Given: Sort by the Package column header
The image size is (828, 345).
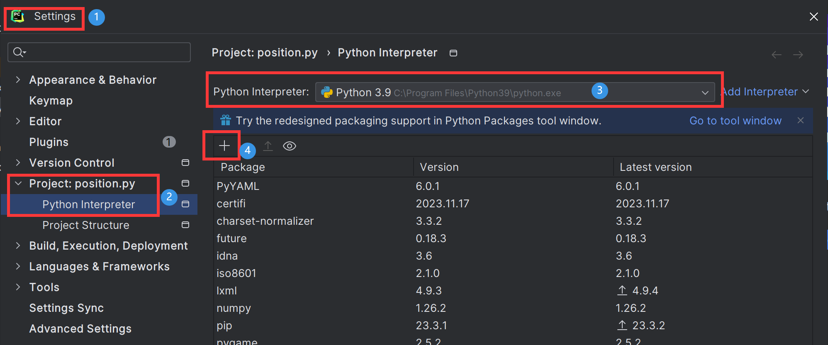Looking at the screenshot, I should (x=314, y=167).
